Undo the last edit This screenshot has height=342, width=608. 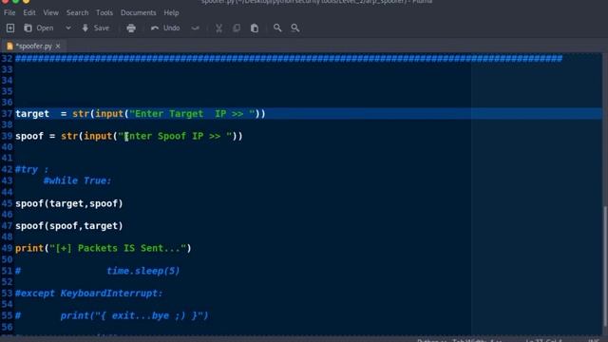tap(165, 28)
